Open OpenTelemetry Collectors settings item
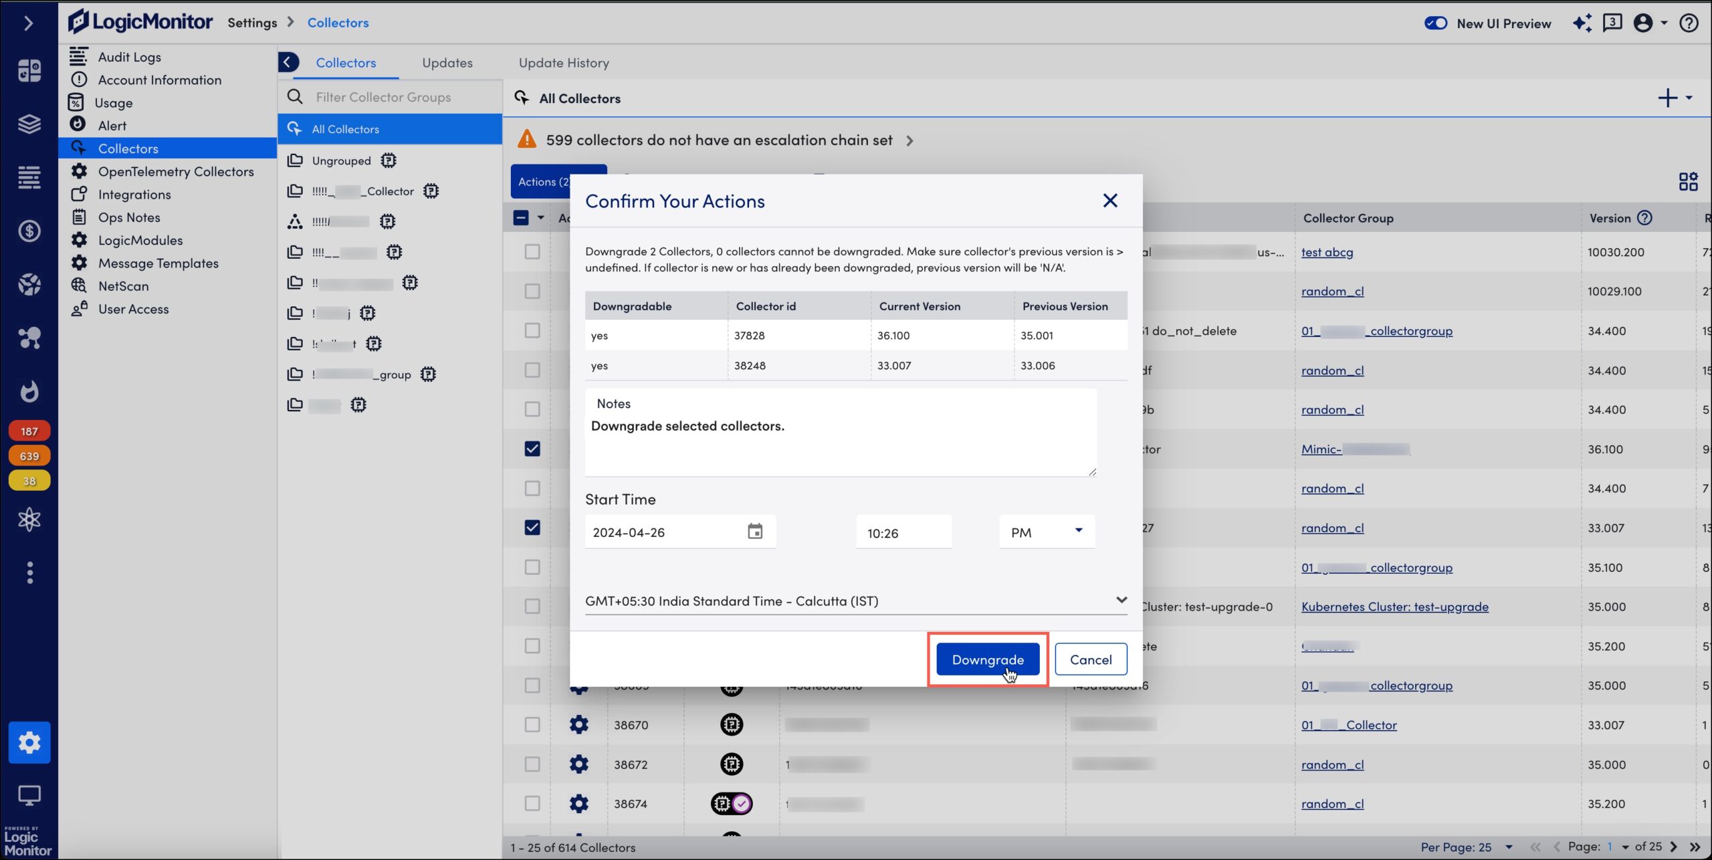The image size is (1712, 860). [x=176, y=171]
